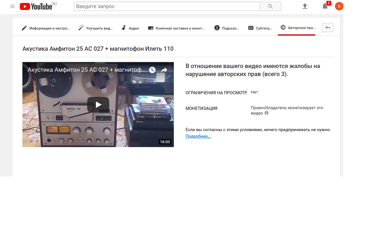The image size is (373, 227).
Task: Click the magnifier search button
Action: [x=270, y=6]
